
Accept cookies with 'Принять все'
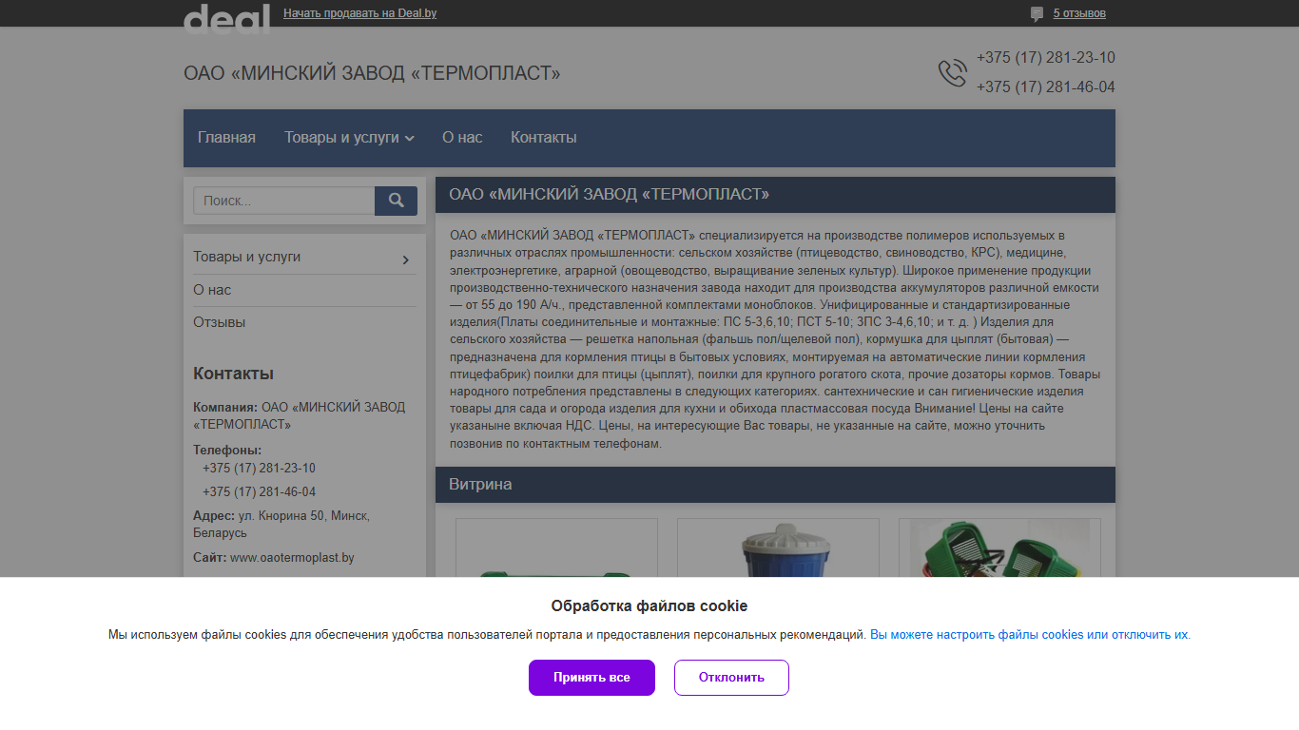[x=591, y=678]
